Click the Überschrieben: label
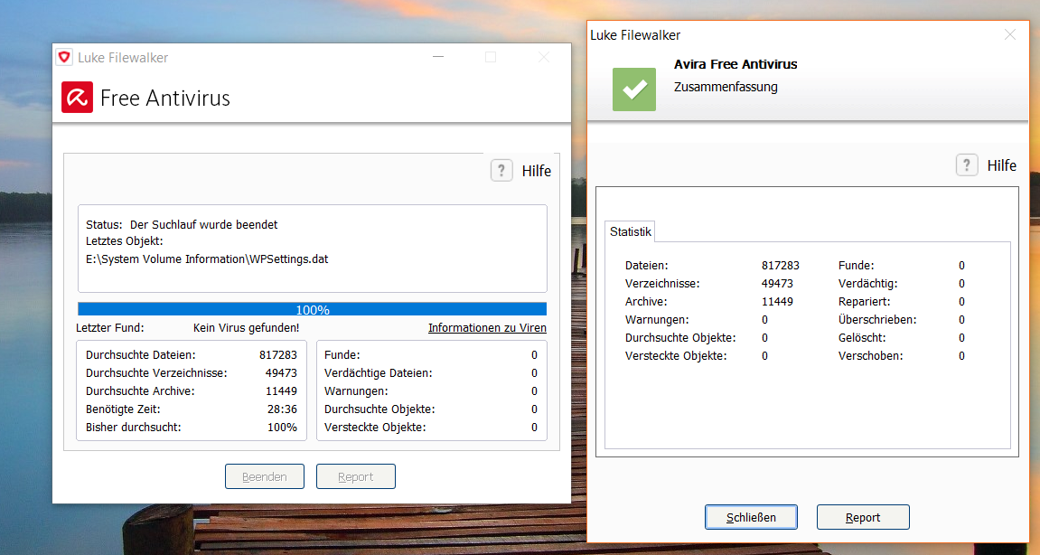Viewport: 1040px width, 555px height. coord(877,319)
